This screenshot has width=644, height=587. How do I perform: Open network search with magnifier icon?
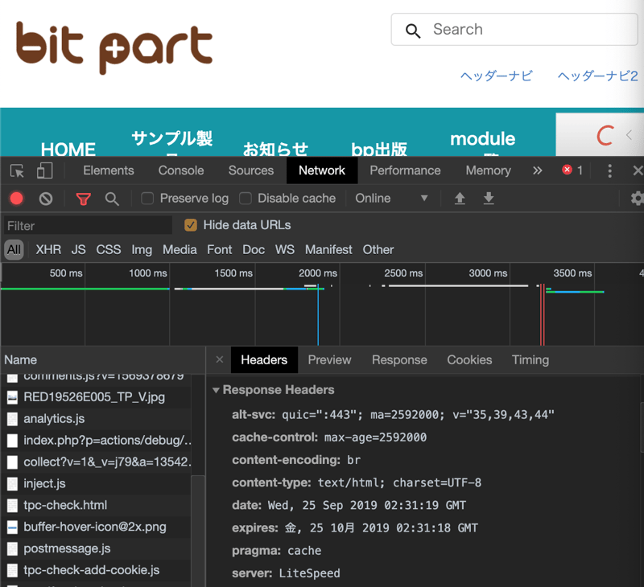pyautogui.click(x=112, y=199)
